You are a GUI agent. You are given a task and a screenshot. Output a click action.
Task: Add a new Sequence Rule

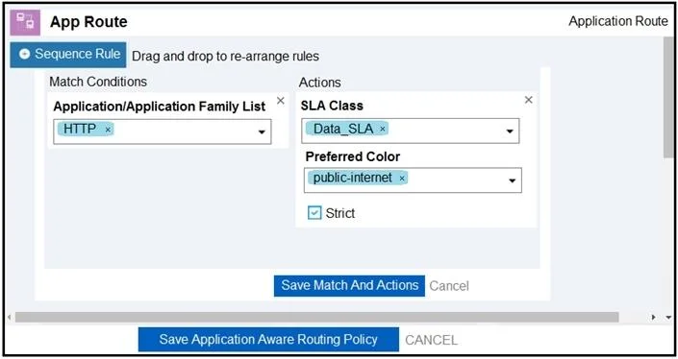click(68, 55)
